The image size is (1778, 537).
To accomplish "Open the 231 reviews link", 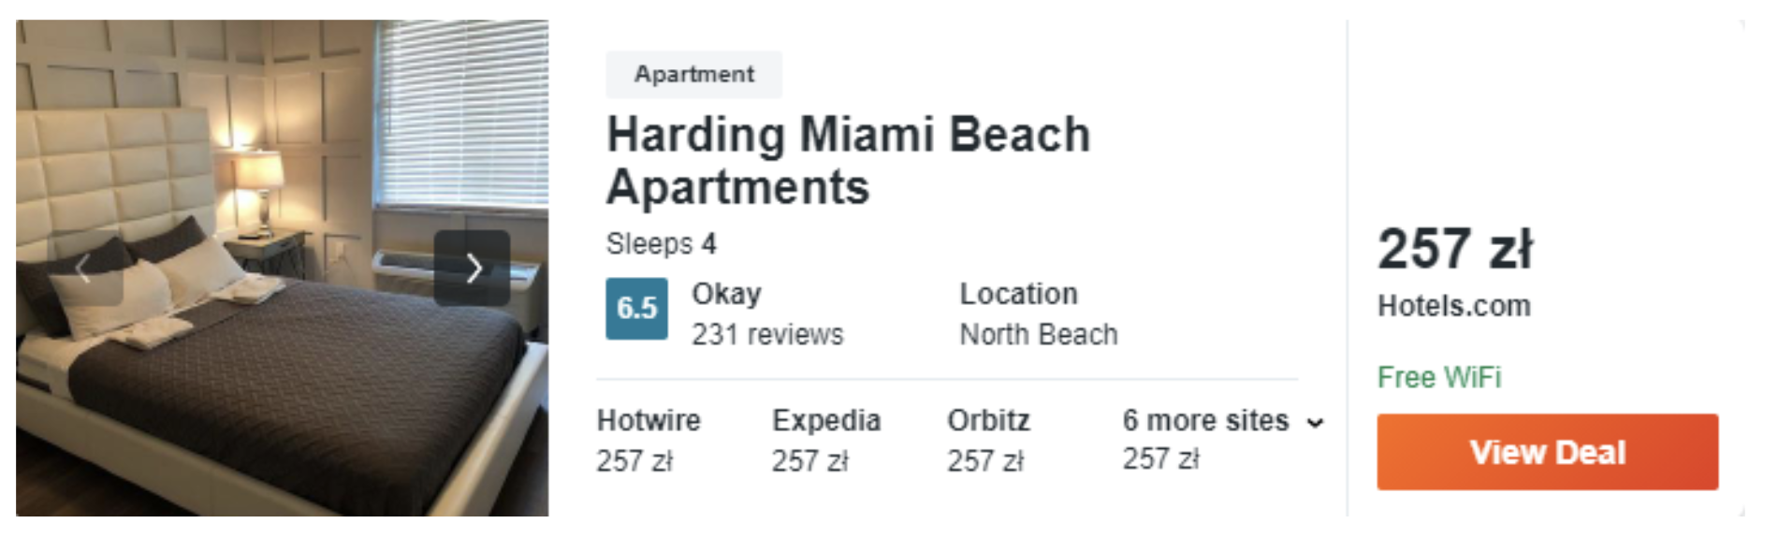I will (x=767, y=334).
